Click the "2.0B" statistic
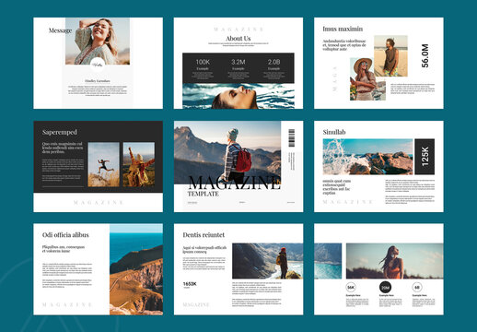 (273, 62)
